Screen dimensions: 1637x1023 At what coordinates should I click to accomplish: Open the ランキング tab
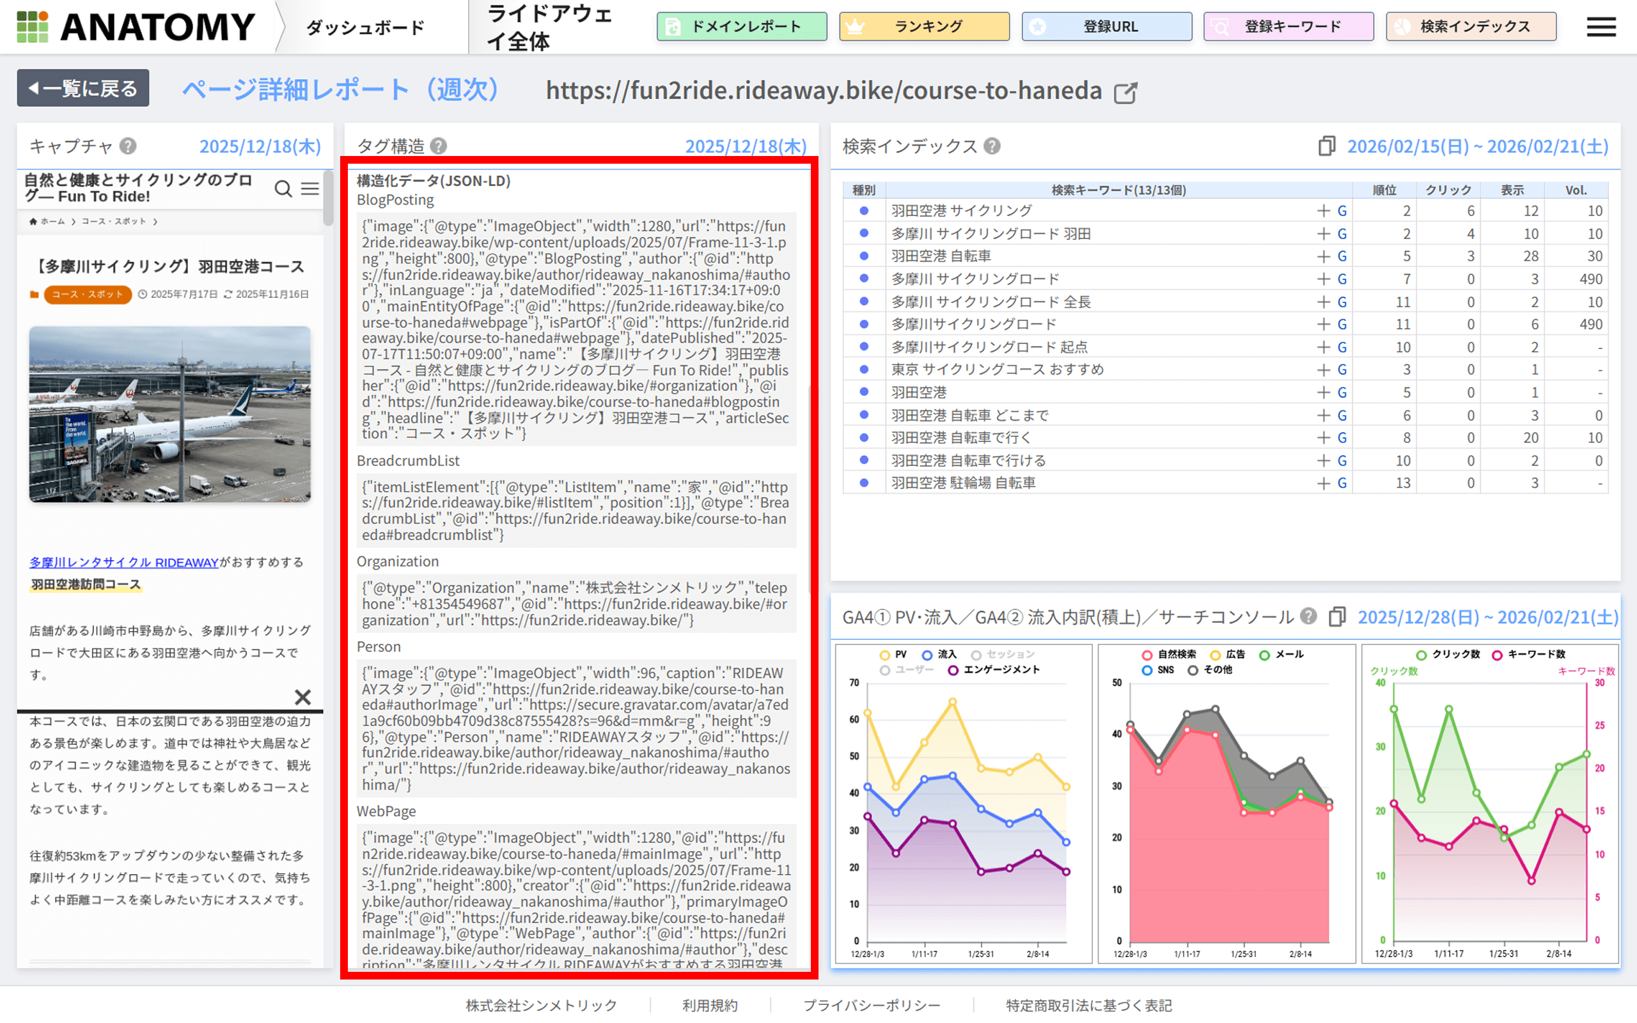(x=924, y=27)
